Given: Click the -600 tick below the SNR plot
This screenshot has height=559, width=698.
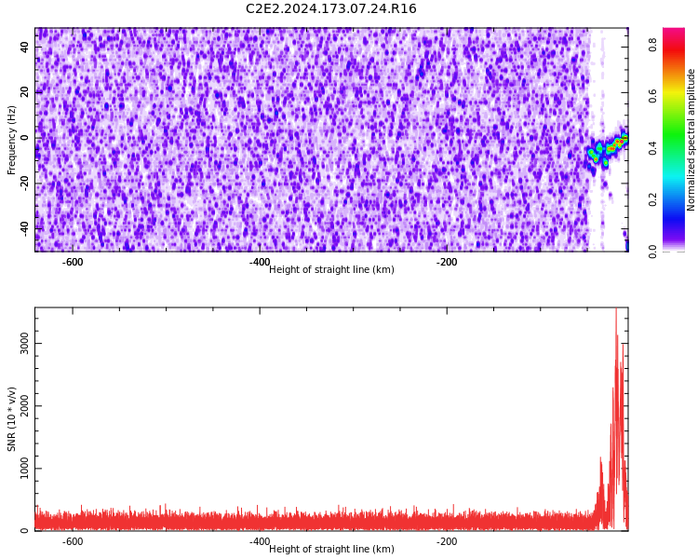Looking at the screenshot, I should click(73, 541).
